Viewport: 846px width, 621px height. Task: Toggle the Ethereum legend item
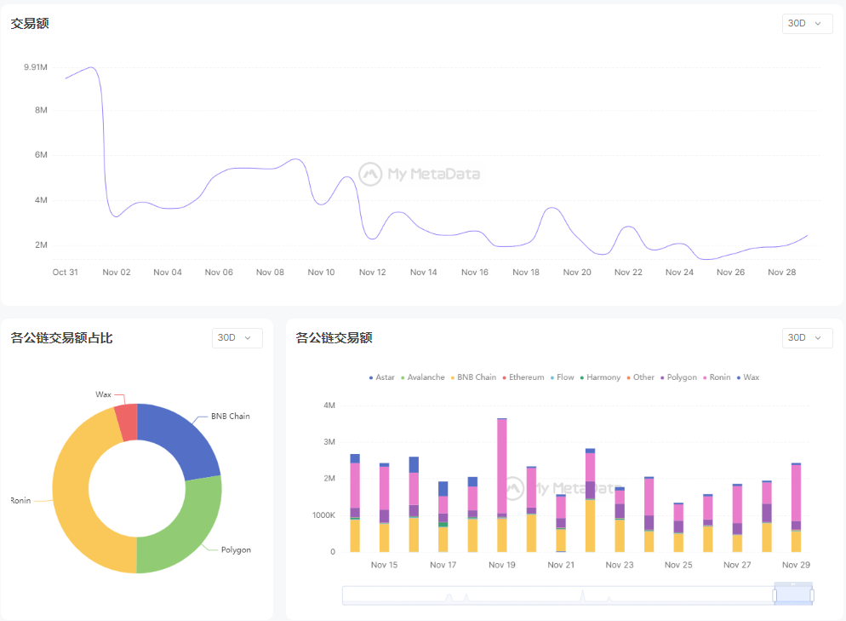click(x=523, y=377)
